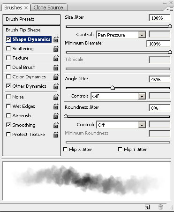Image resolution: width=174 pixels, height=212 pixels.
Task: Open the Size Jitter Control dropdown (Pen Pressure)
Action: tap(121, 35)
